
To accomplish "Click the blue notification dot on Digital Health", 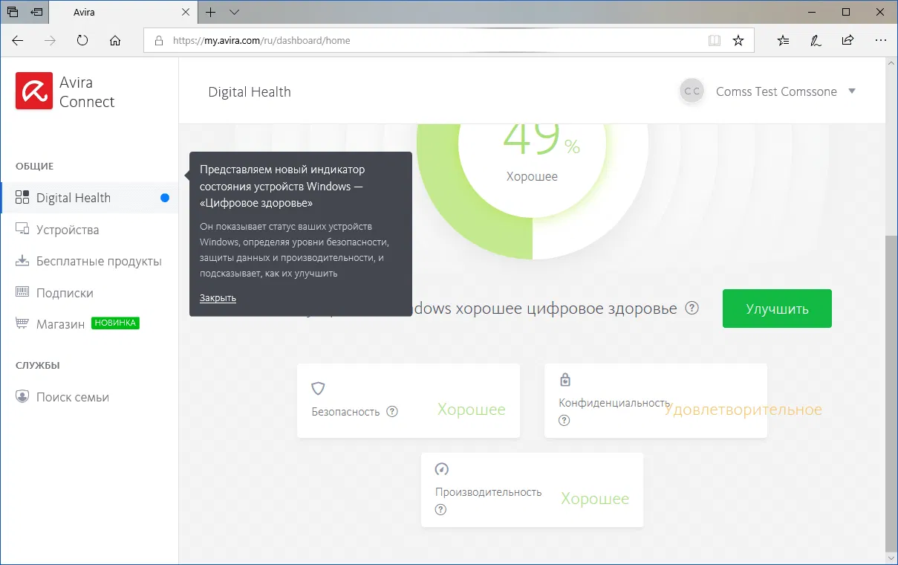I will coord(165,198).
